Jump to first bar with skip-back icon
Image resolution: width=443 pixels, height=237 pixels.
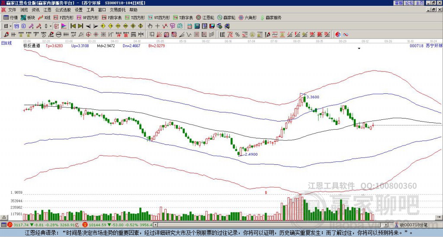tap(73, 26)
